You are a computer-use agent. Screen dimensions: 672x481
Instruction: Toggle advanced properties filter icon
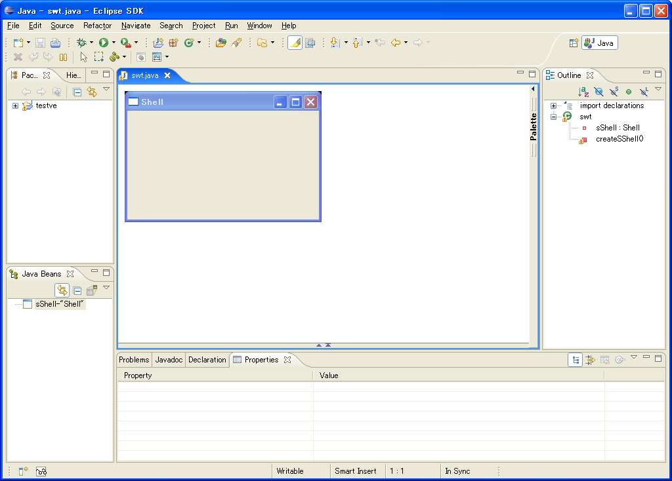[590, 360]
